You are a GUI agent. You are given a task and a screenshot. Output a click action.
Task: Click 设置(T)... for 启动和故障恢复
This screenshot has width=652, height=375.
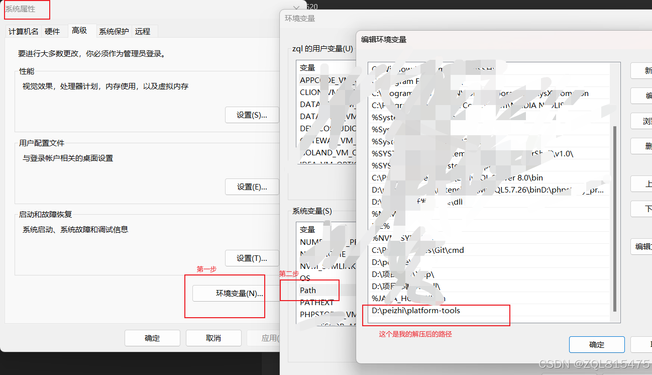[x=252, y=258]
